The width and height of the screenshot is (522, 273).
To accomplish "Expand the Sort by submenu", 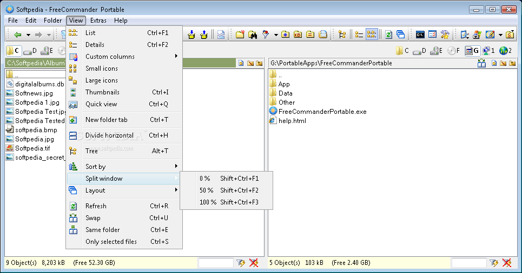I will click(124, 167).
